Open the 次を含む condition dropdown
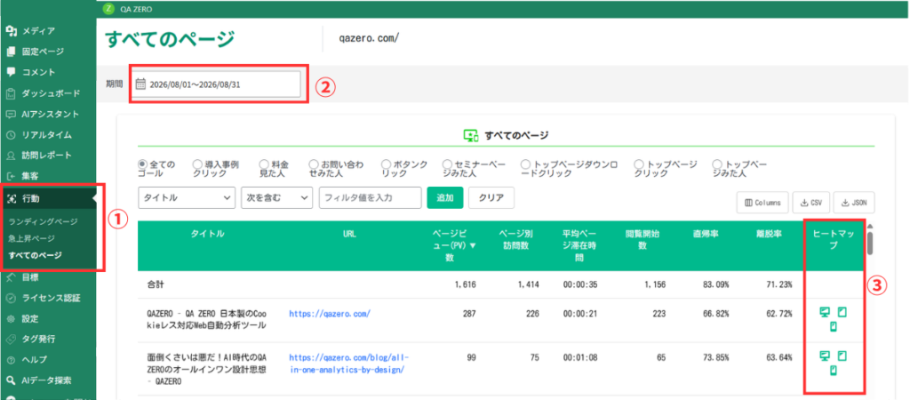910x400 pixels. tap(277, 197)
